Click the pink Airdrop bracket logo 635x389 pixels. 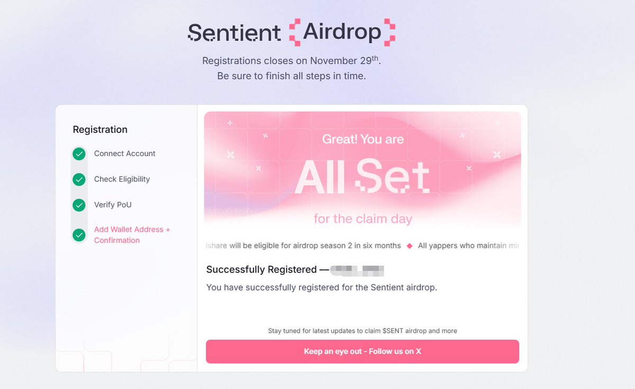(x=342, y=32)
